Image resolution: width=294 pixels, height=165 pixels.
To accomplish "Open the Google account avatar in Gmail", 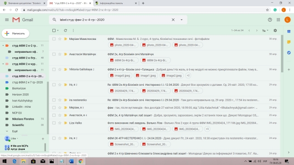I will coord(287,20).
